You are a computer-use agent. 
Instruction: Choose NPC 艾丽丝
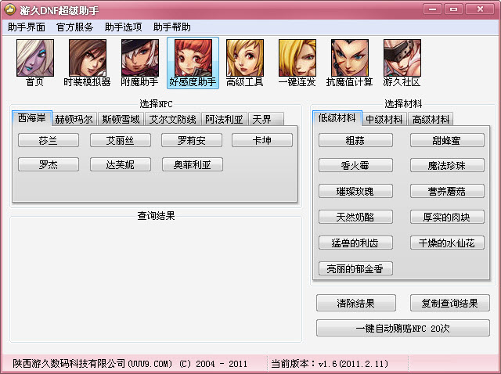coord(120,140)
